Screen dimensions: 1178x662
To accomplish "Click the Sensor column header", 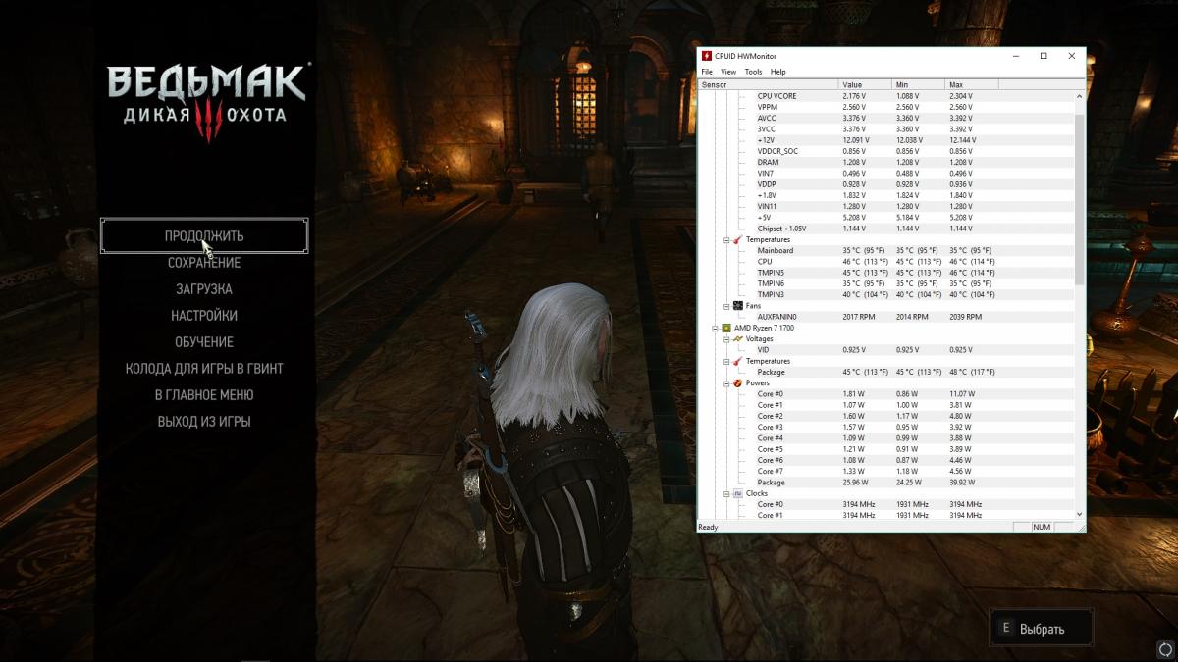I will (769, 85).
